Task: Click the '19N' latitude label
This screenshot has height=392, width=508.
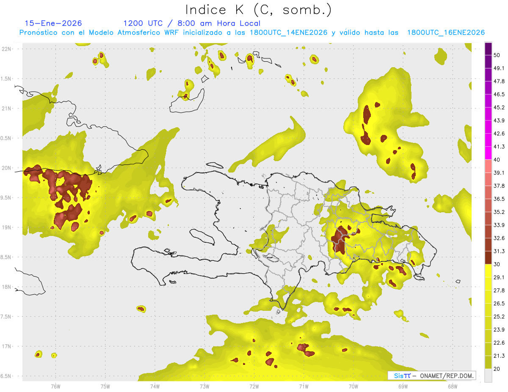Action: click(x=7, y=228)
